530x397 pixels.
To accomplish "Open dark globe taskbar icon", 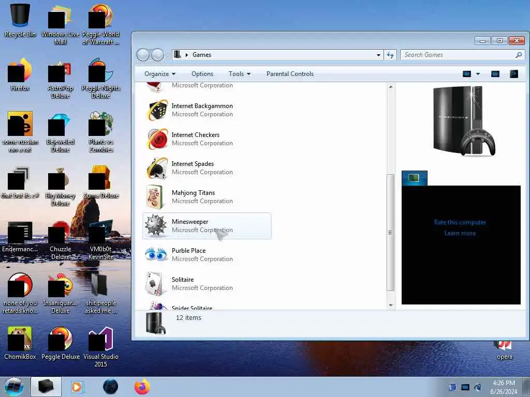I will pos(110,387).
